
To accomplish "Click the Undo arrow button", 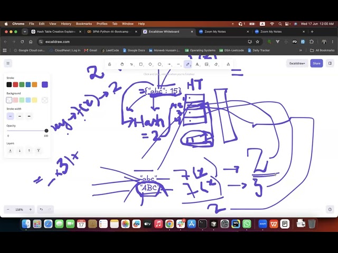I will coord(41,209).
